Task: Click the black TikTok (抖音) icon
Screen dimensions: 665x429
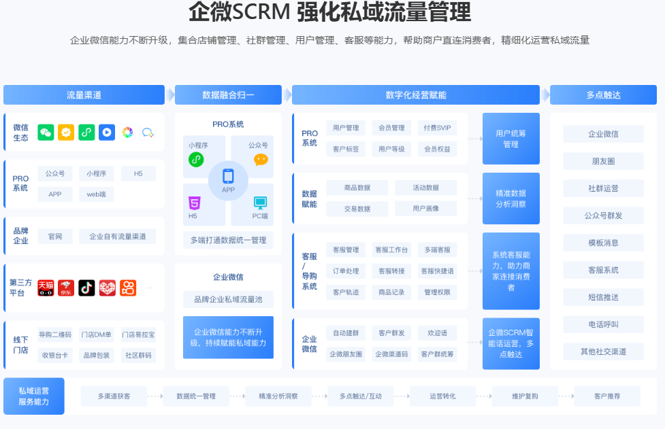Action: coord(86,288)
